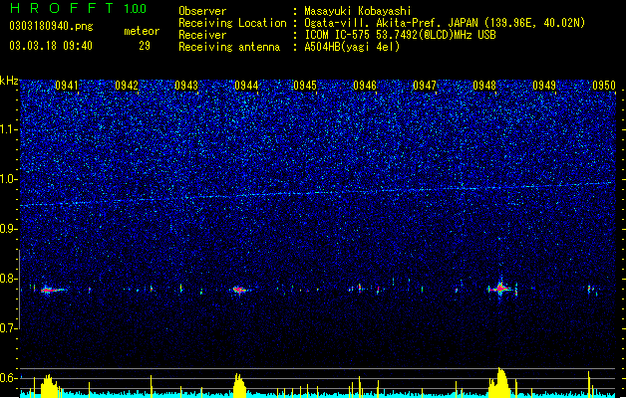Select the 0941 time marker
The height and width of the screenshot is (398, 627).
click(67, 85)
